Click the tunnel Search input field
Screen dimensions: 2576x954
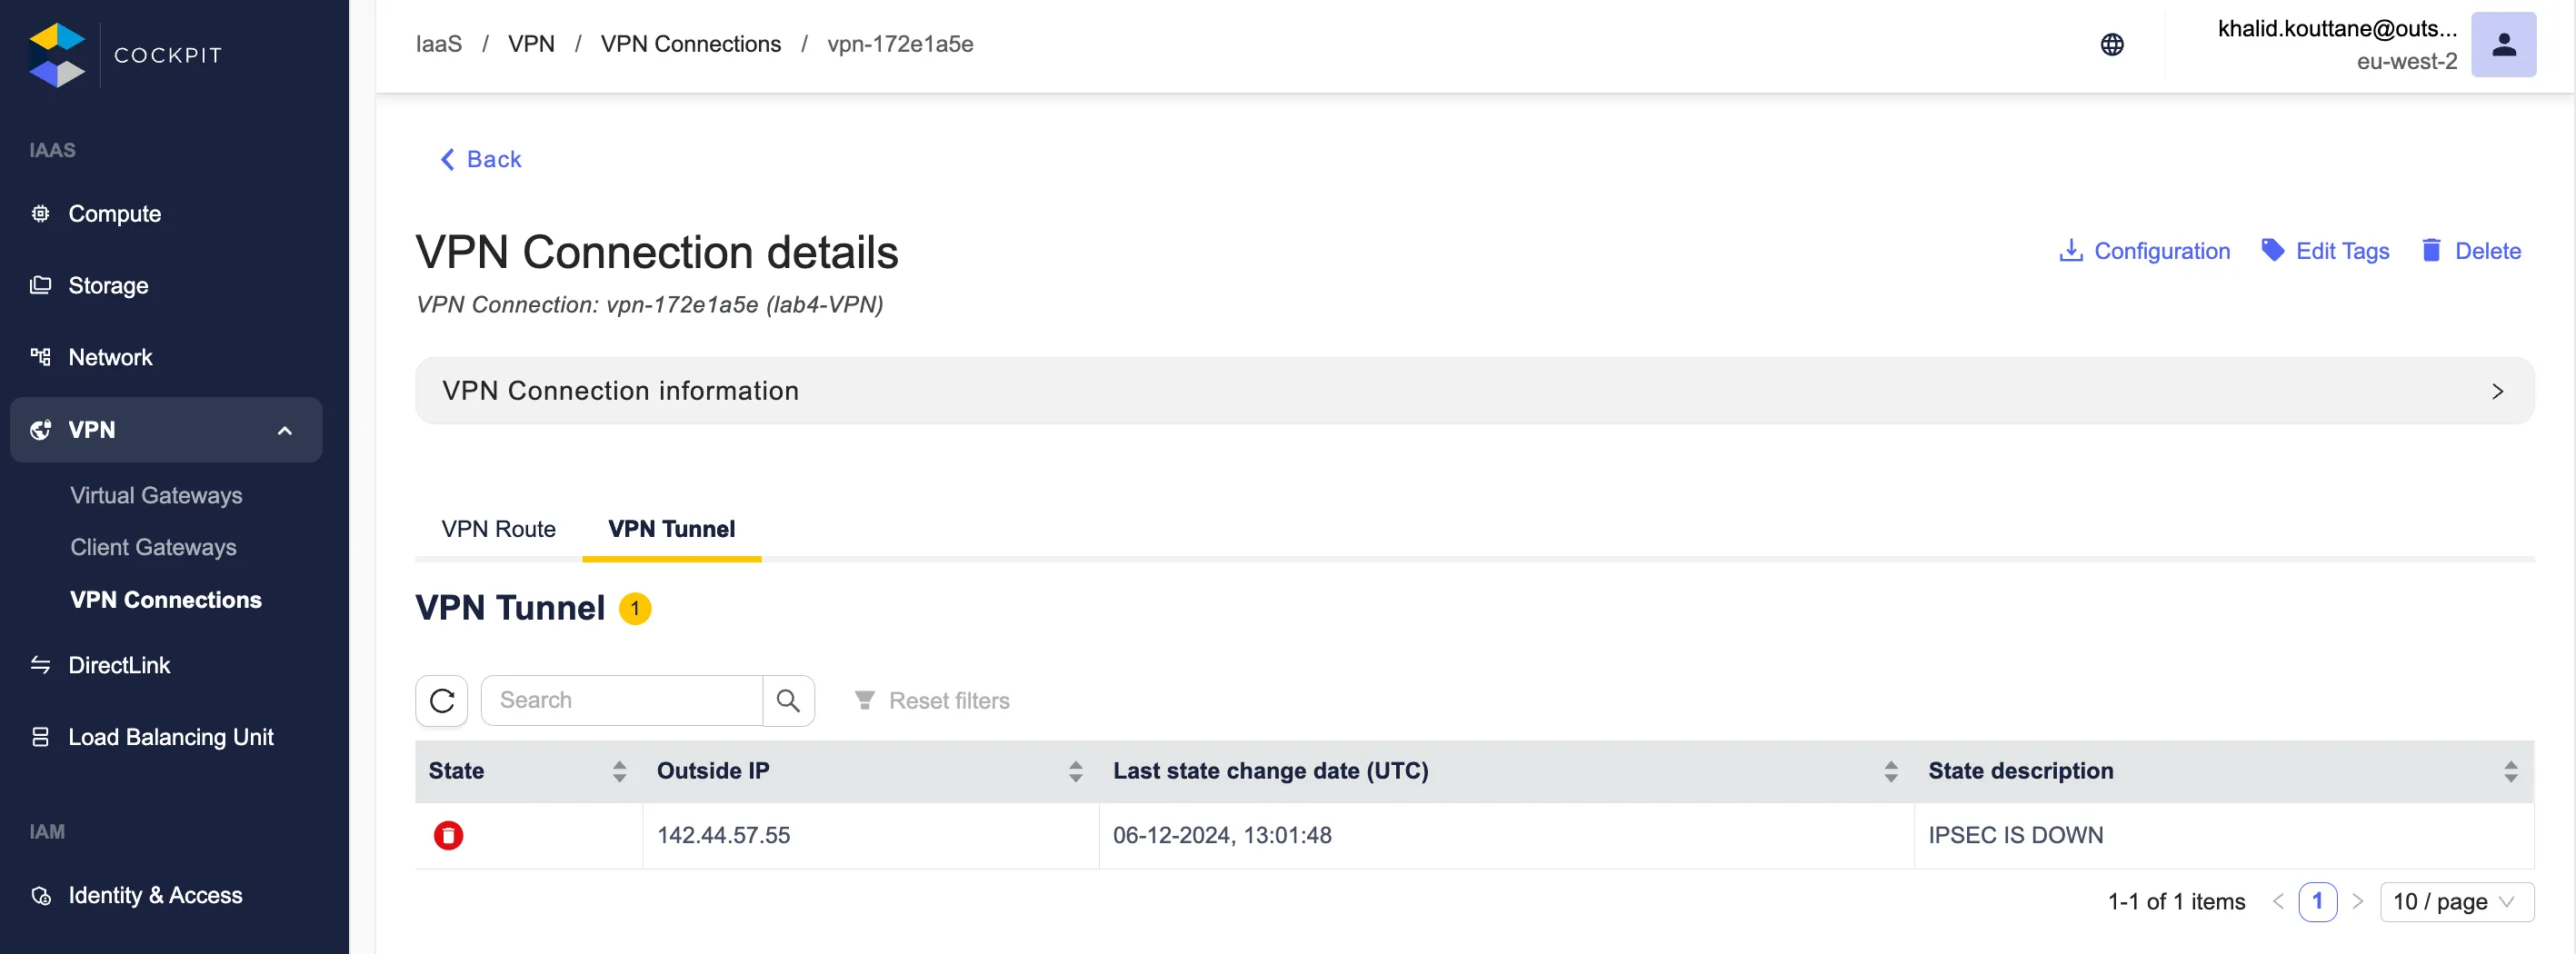point(621,701)
